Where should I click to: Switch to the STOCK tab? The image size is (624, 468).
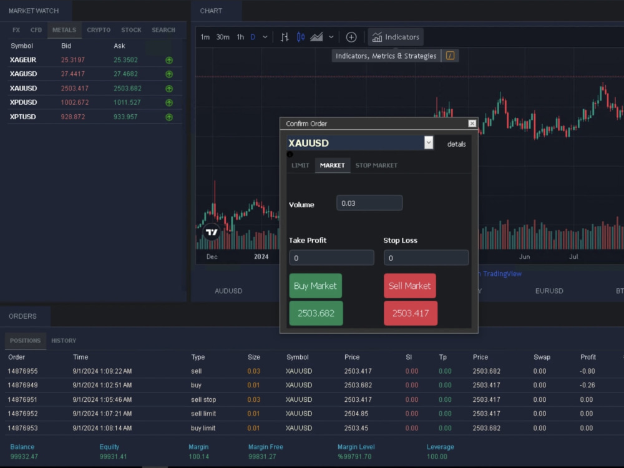[131, 30]
